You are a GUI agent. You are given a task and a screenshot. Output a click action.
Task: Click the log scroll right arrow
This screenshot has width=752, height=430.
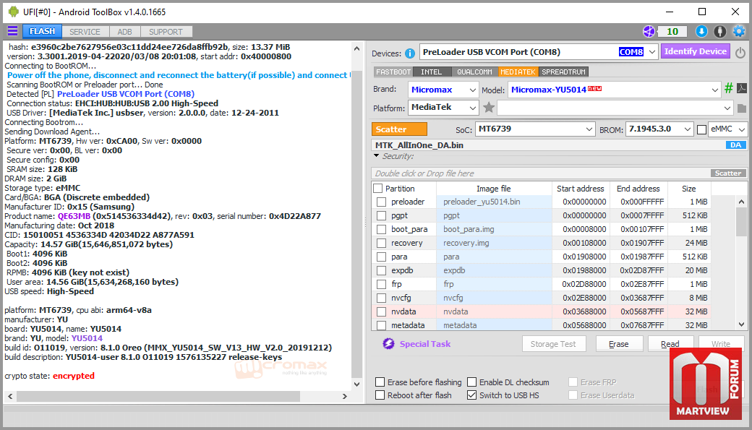click(344, 397)
